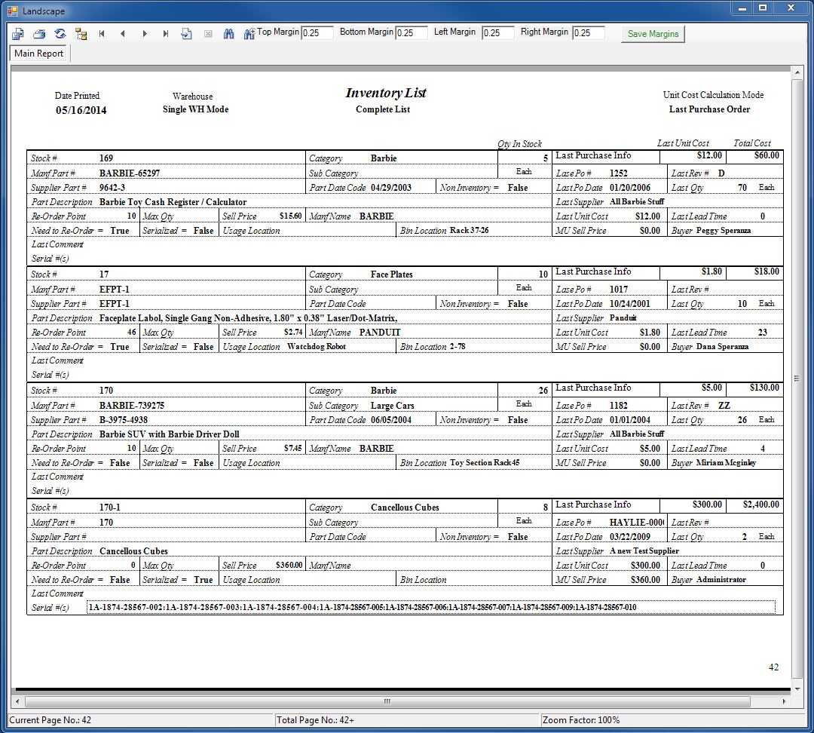Click the Save Margins button
The width and height of the screenshot is (814, 733).
click(x=653, y=34)
